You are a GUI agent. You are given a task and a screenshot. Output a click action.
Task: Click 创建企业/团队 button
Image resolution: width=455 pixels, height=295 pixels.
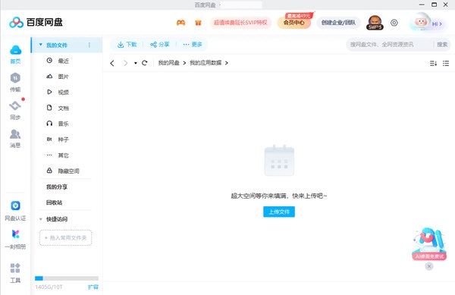[338, 23]
